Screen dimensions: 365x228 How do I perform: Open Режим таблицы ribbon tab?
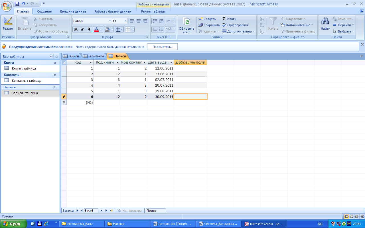tap(153, 11)
